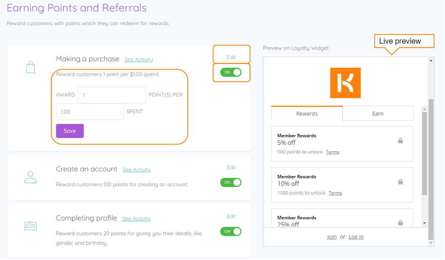Disable the Completing profile switch

pos(231,231)
